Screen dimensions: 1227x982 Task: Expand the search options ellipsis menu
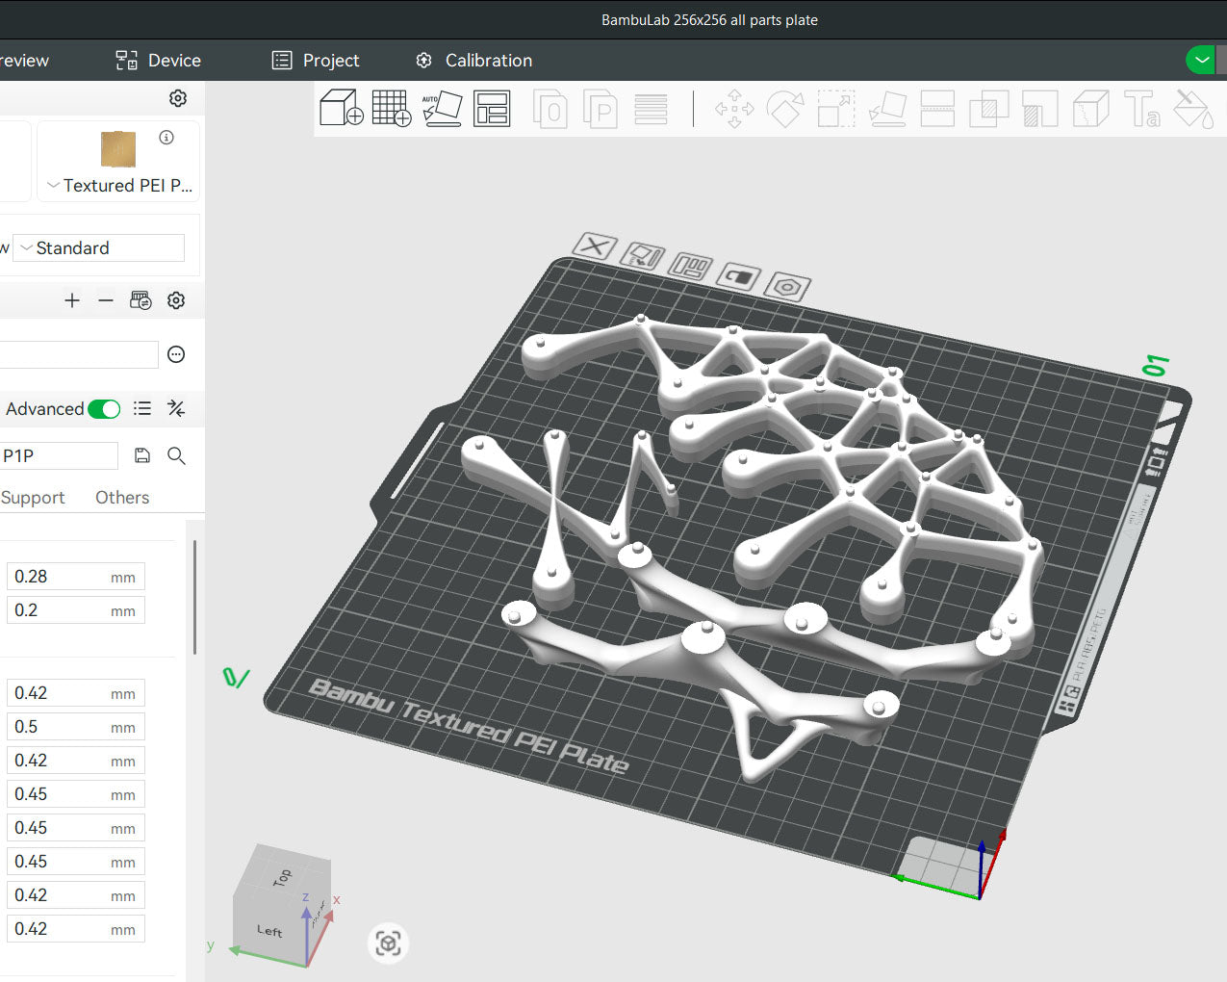coord(175,354)
